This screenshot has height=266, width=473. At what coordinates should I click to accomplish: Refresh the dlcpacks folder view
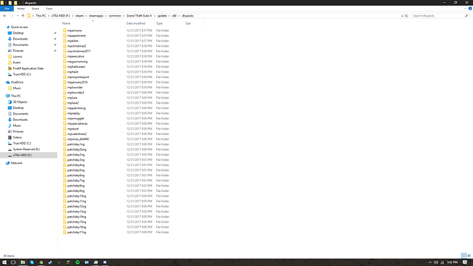[407, 16]
